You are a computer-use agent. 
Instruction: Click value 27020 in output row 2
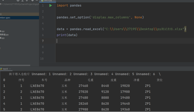point(83,92)
